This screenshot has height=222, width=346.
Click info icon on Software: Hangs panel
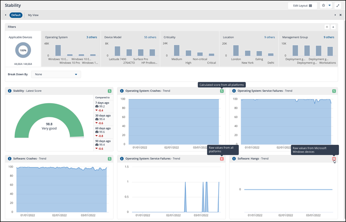(234, 158)
